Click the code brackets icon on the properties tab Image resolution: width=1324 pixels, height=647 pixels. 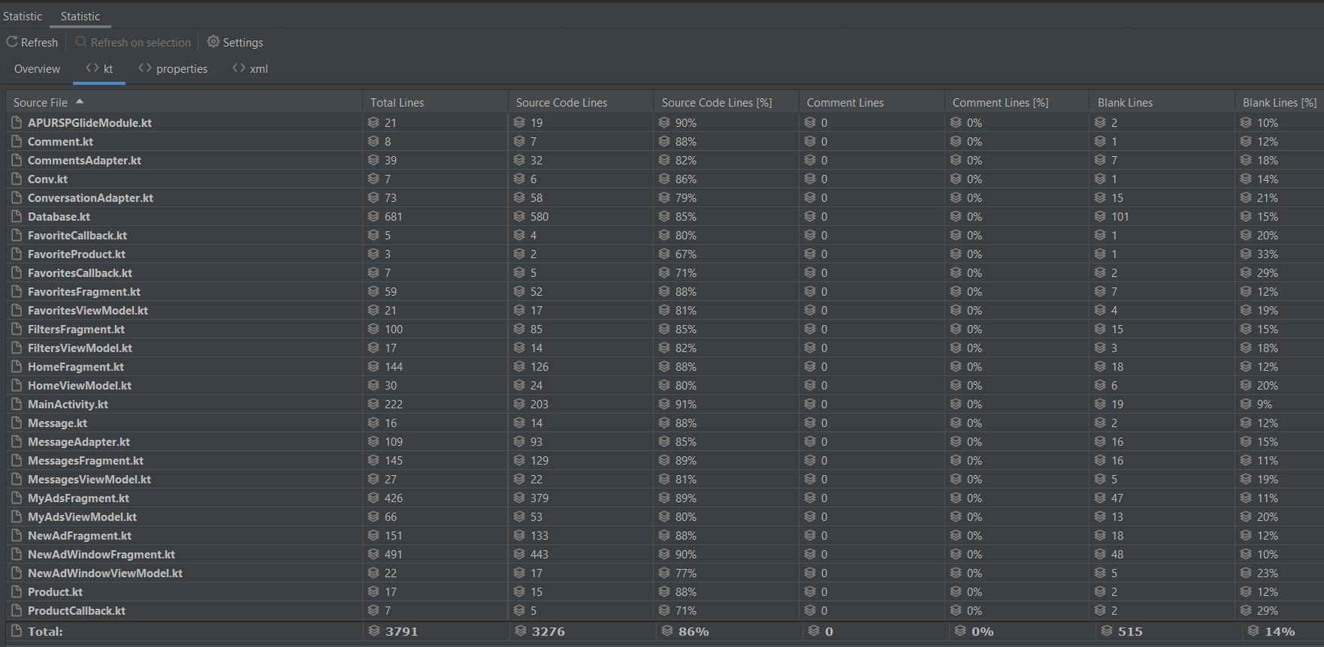click(x=145, y=68)
